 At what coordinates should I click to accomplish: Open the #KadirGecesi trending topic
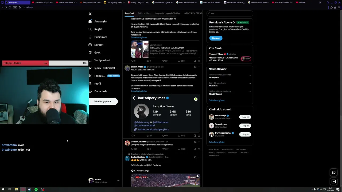pyautogui.click(x=215, y=94)
